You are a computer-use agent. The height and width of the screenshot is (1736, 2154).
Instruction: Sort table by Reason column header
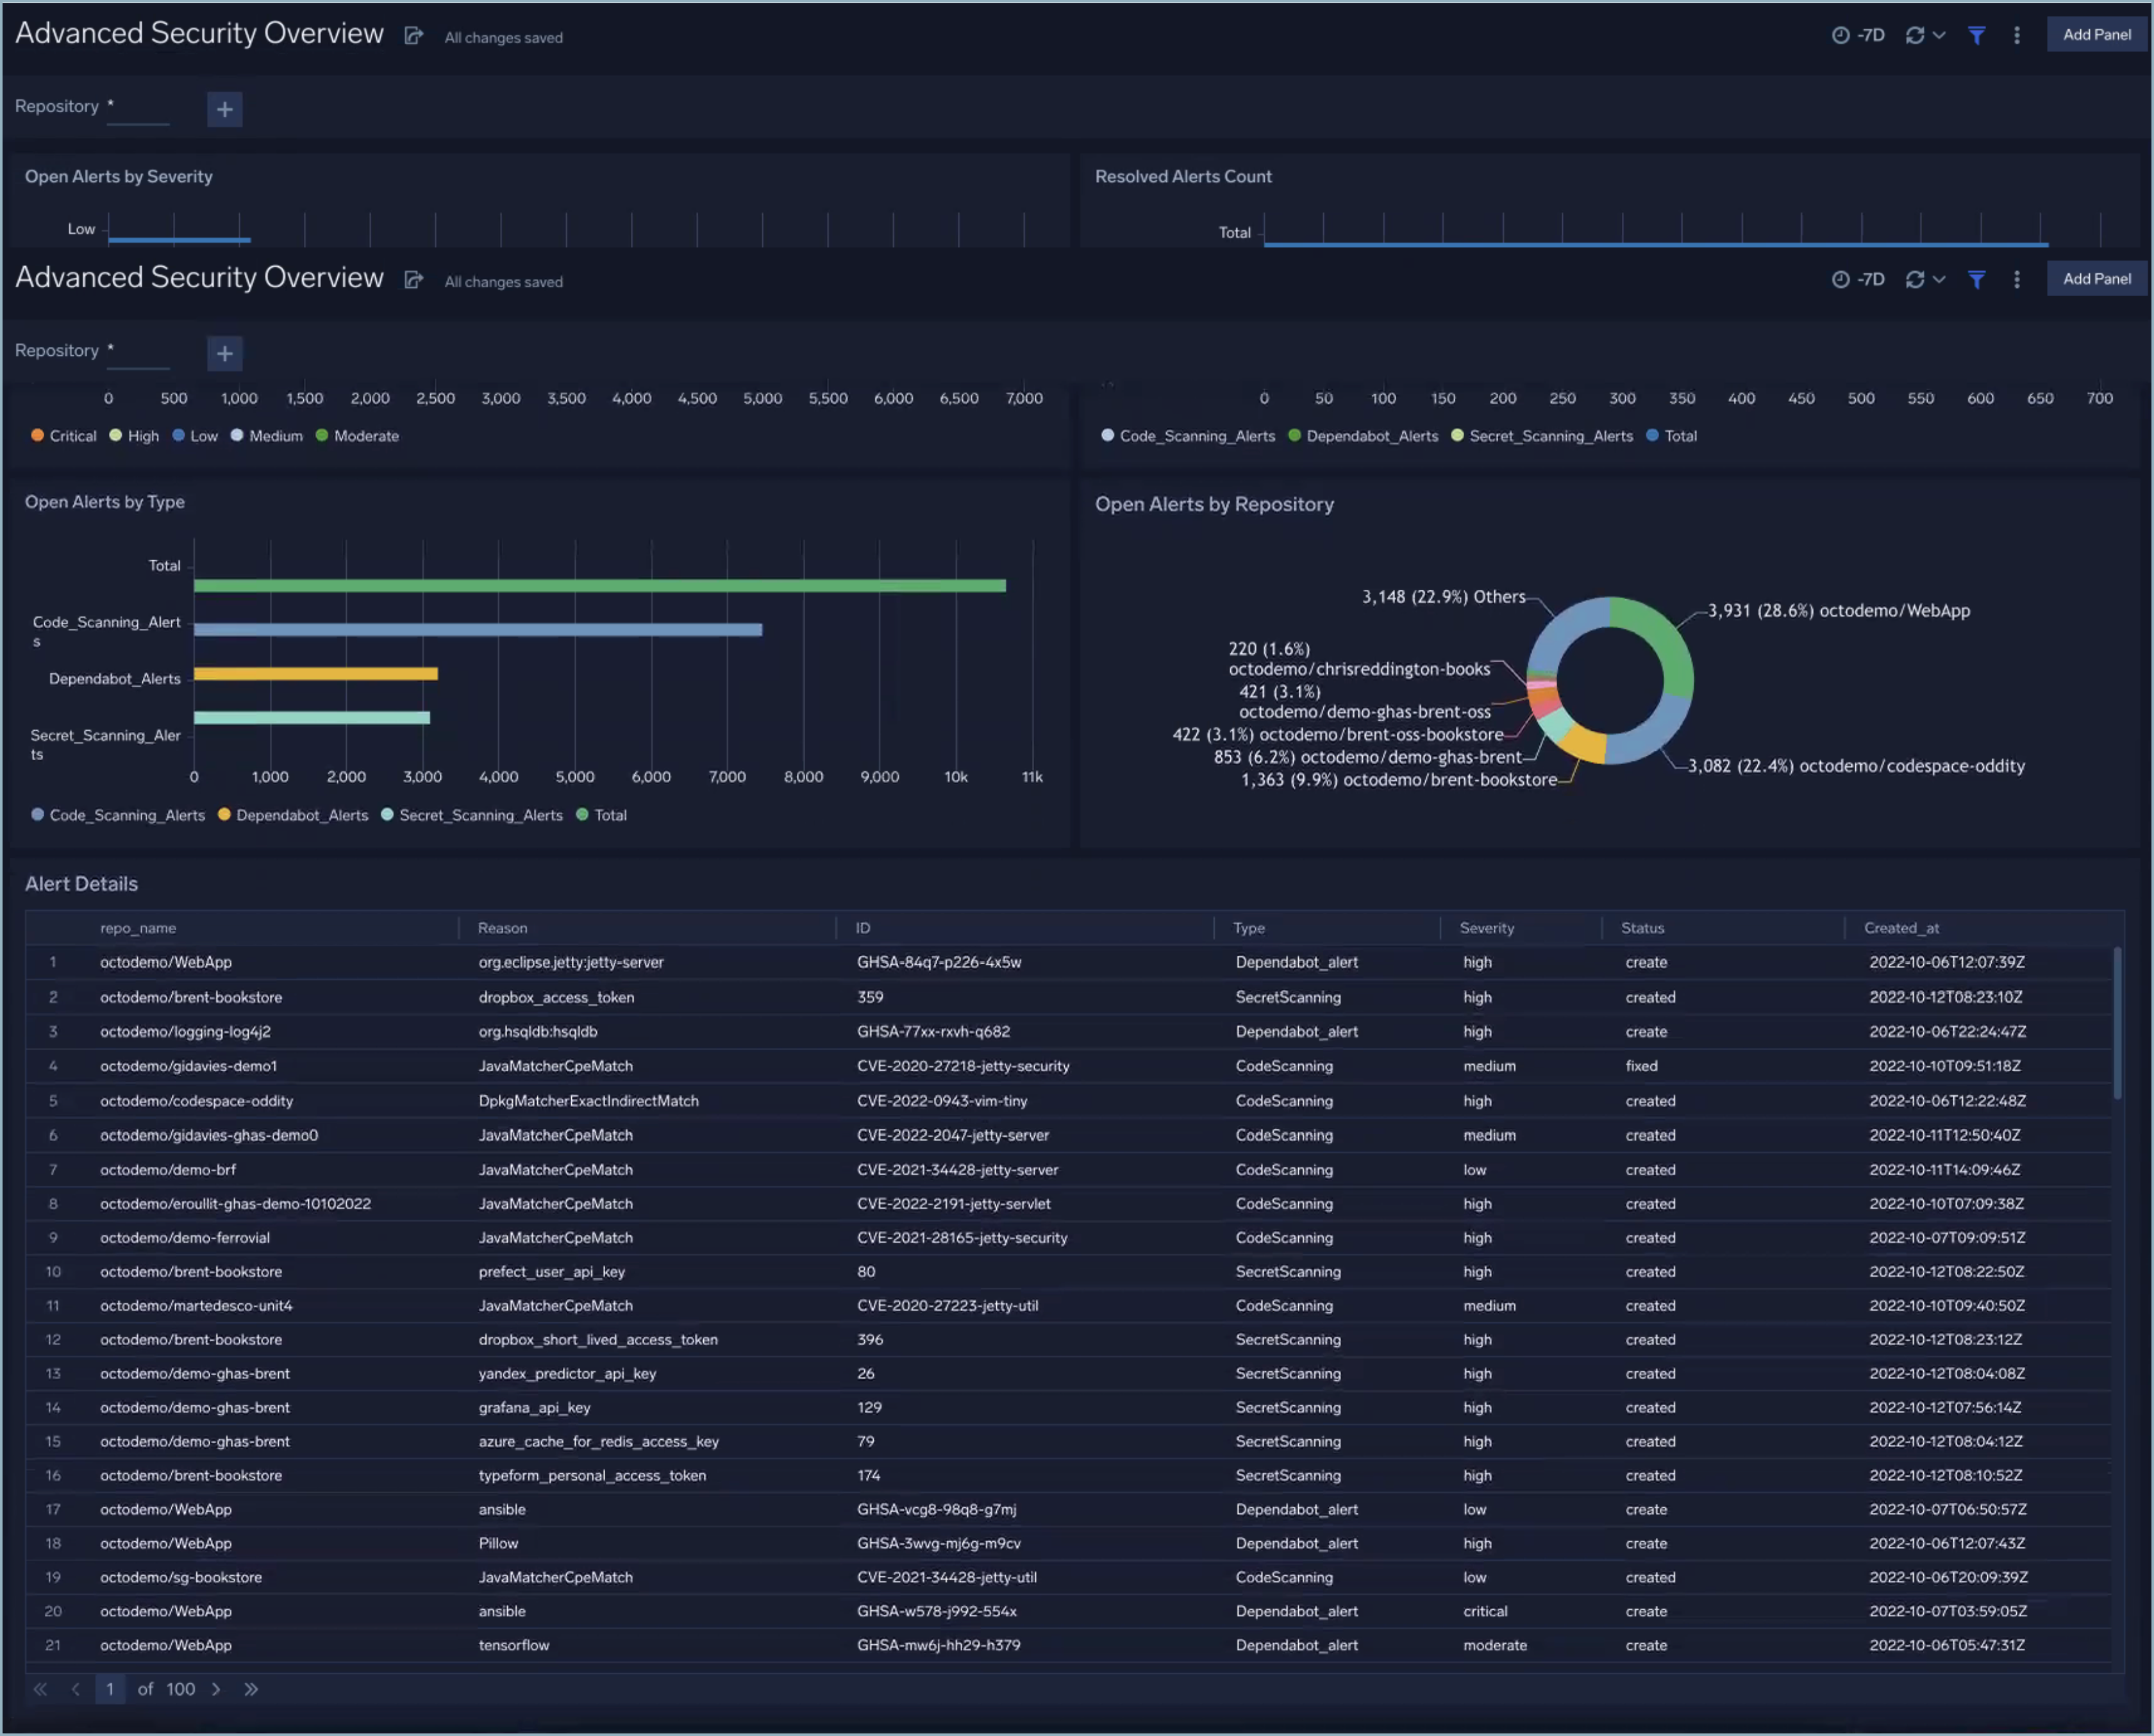[x=502, y=928]
